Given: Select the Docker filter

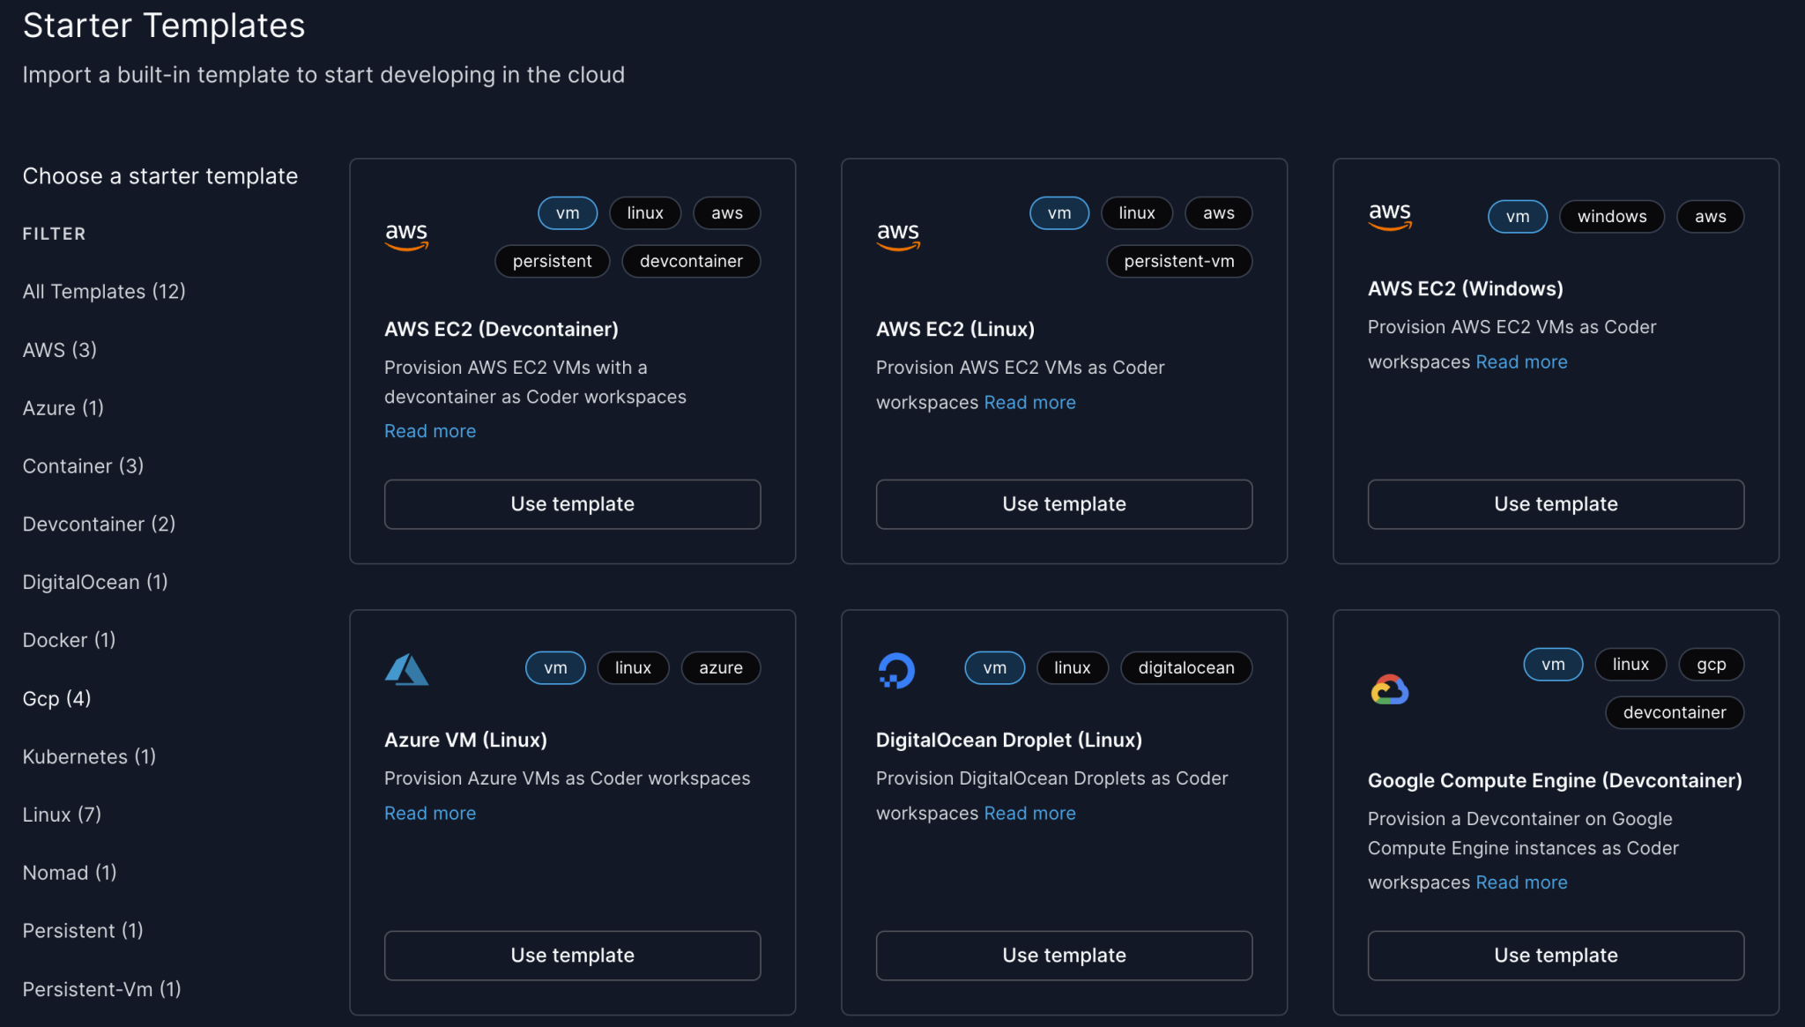Looking at the screenshot, I should [69, 640].
